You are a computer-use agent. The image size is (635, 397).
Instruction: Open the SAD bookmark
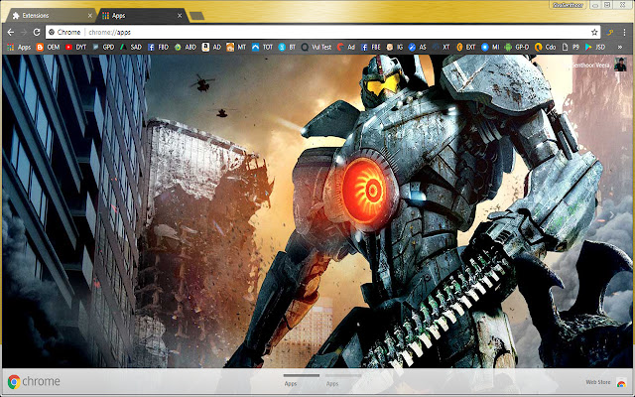(130, 47)
